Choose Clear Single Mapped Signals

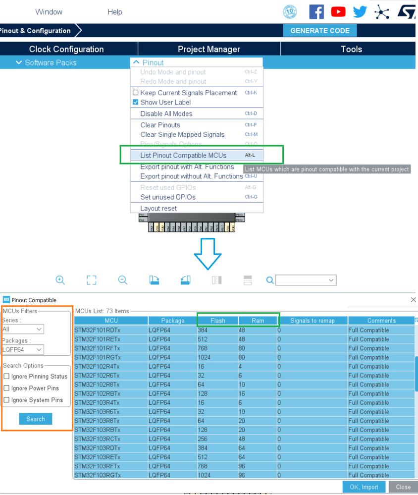tap(197, 134)
